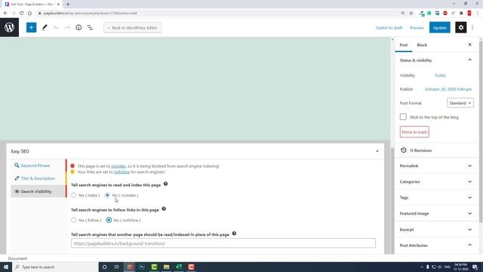
Task: Go to browser home page
Action: (29, 14)
